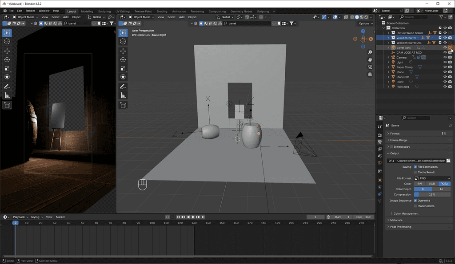Open the folder browser for output path
The image size is (455, 264).
tap(448, 161)
